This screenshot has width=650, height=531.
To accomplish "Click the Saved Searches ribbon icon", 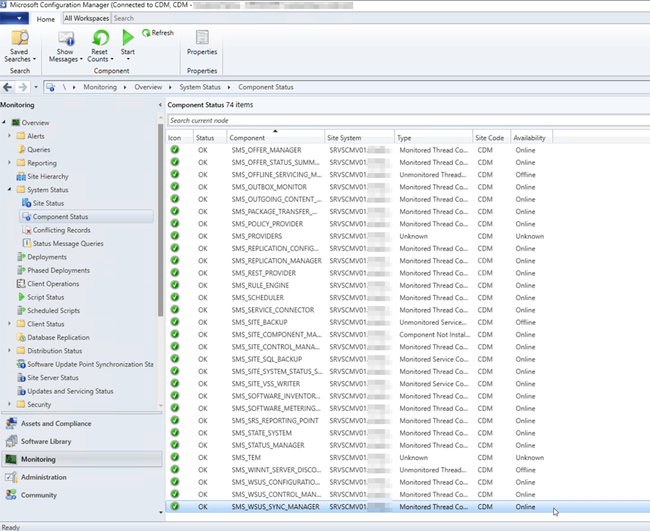I will coord(19,40).
